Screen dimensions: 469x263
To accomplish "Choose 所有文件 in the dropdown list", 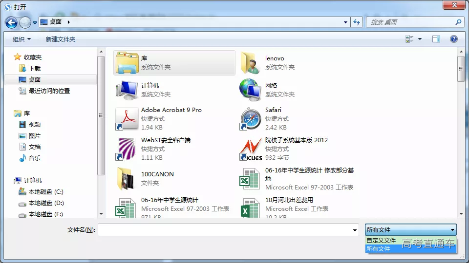I will coord(379,248).
